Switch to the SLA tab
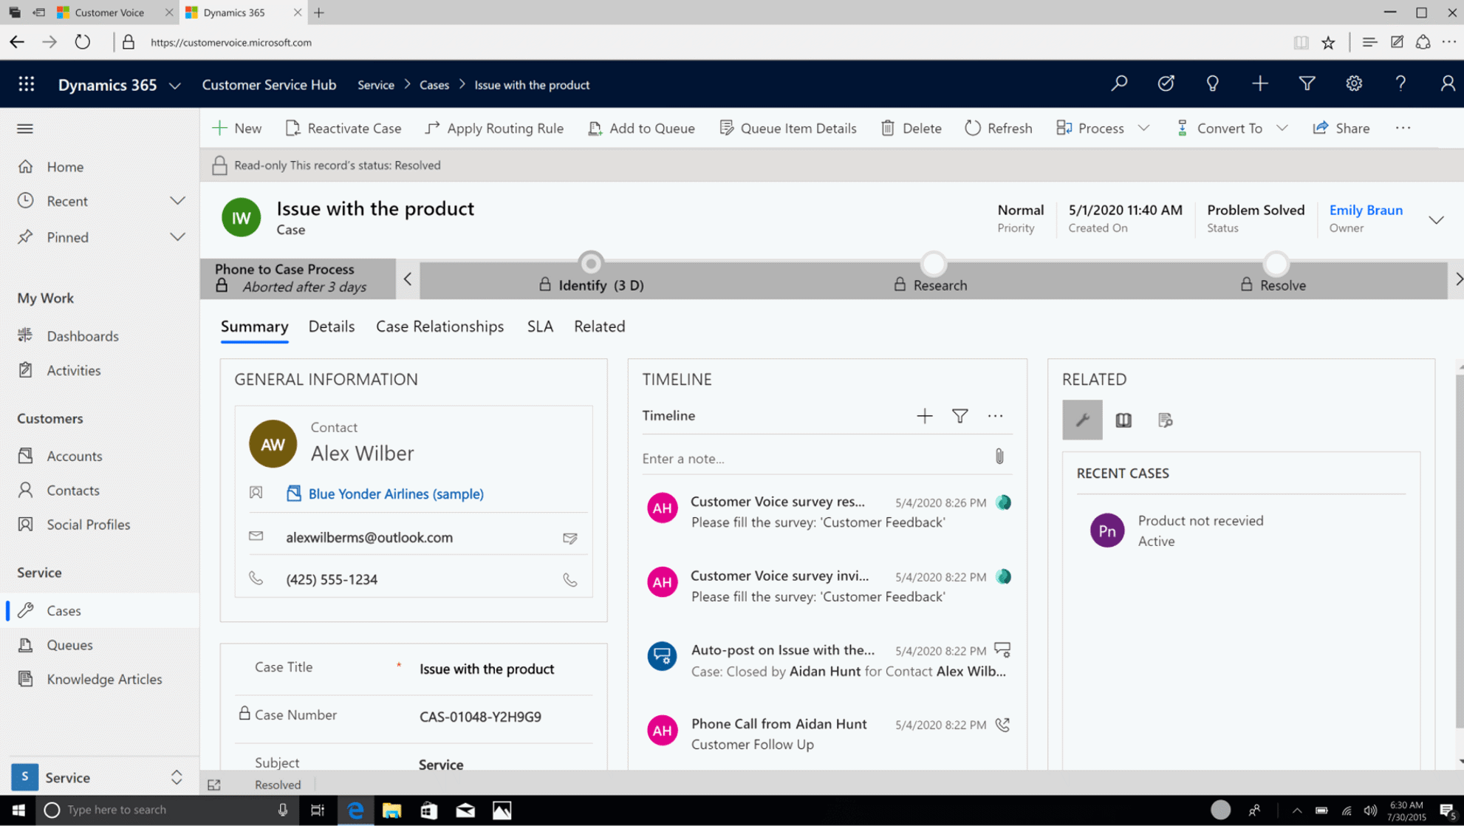 540,327
